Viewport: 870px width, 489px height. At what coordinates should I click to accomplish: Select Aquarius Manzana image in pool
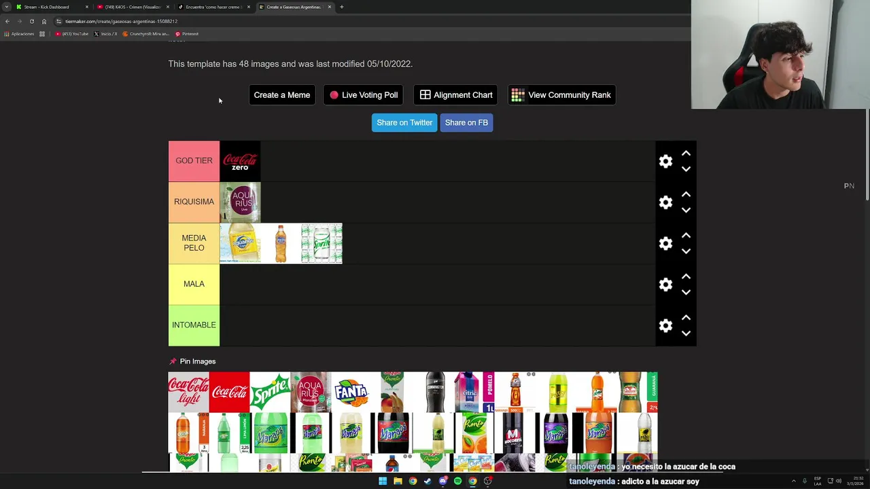pos(311,392)
